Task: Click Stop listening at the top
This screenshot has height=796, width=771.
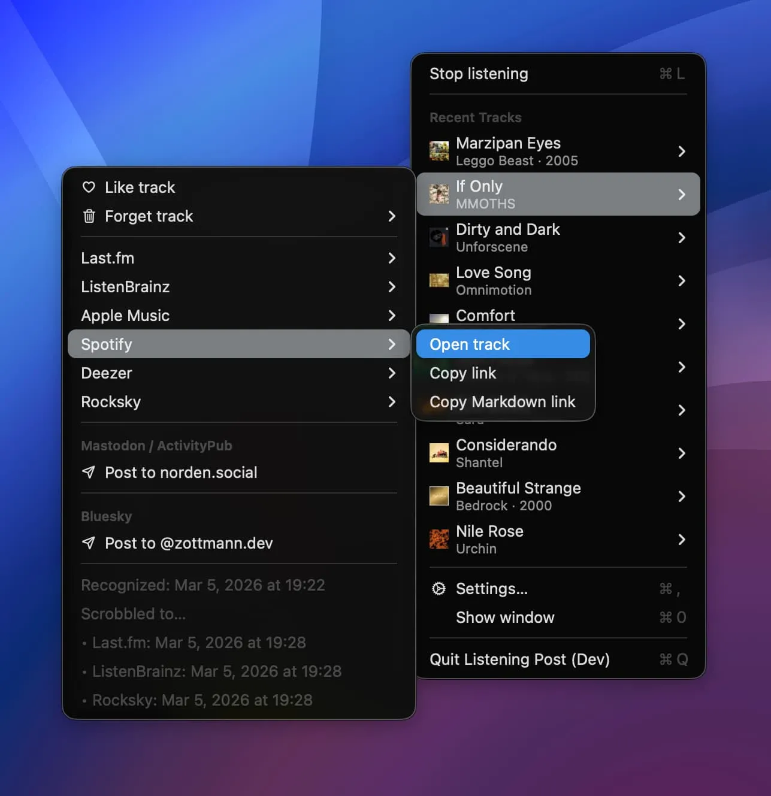Action: (x=479, y=74)
